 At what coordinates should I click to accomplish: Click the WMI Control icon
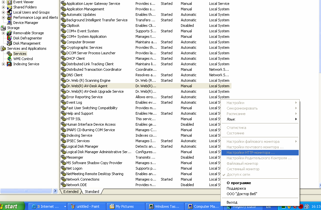pos(9,59)
